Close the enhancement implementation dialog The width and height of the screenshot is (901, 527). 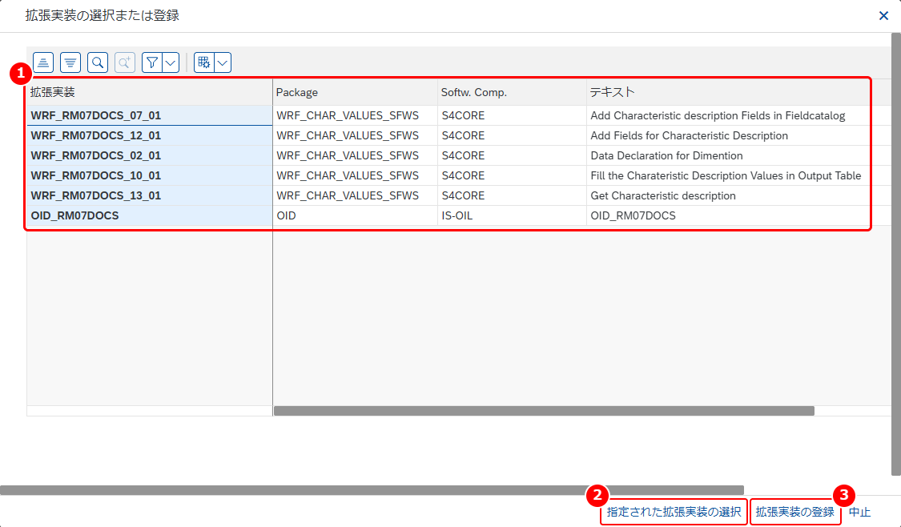883,15
